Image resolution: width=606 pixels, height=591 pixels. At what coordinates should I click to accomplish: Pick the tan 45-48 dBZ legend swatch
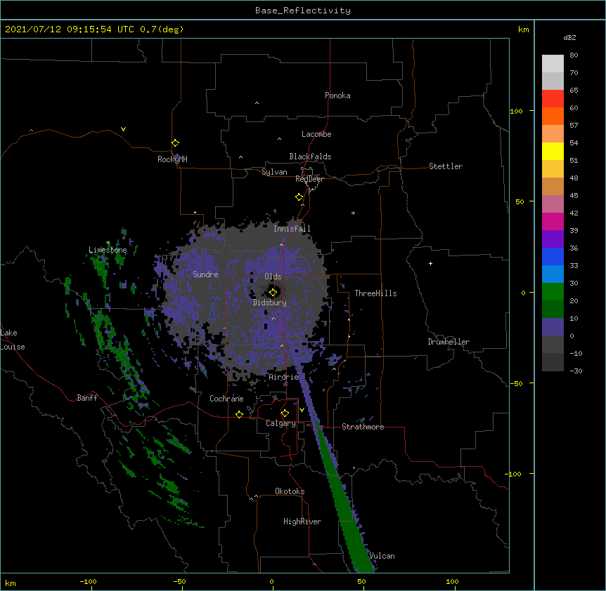tap(553, 186)
